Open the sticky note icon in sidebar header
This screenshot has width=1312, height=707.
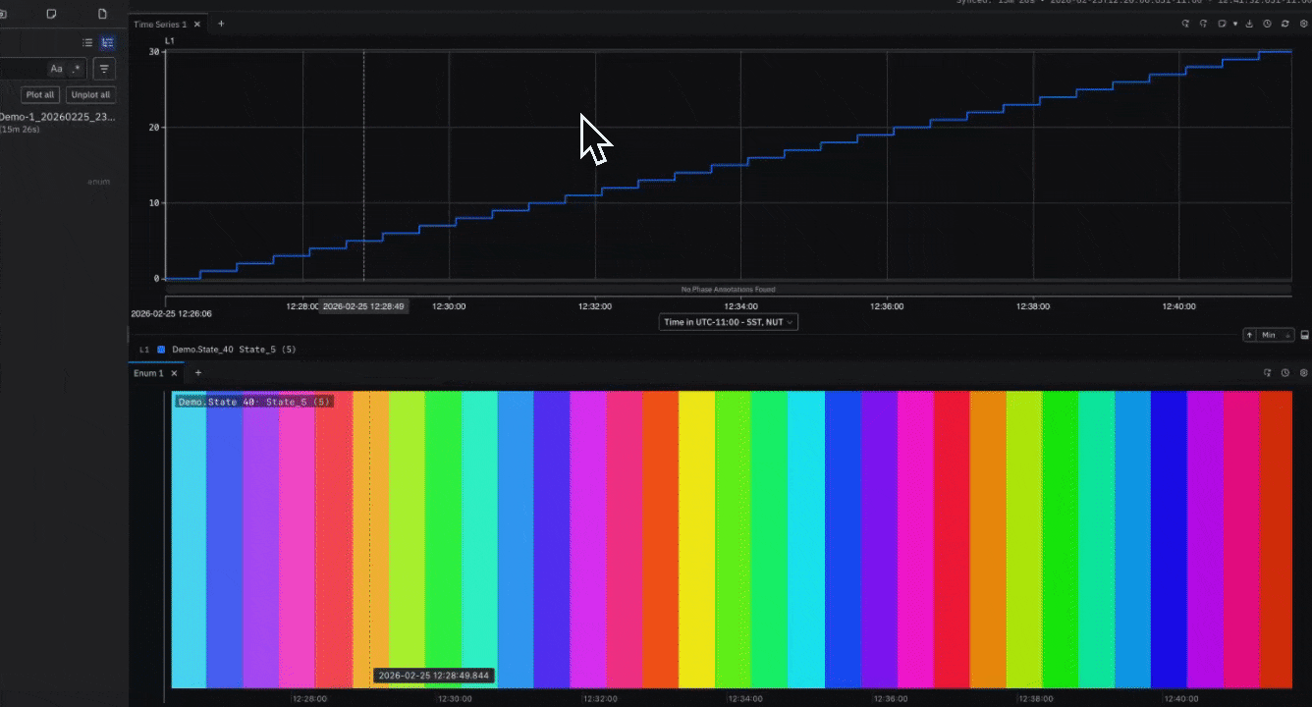51,14
